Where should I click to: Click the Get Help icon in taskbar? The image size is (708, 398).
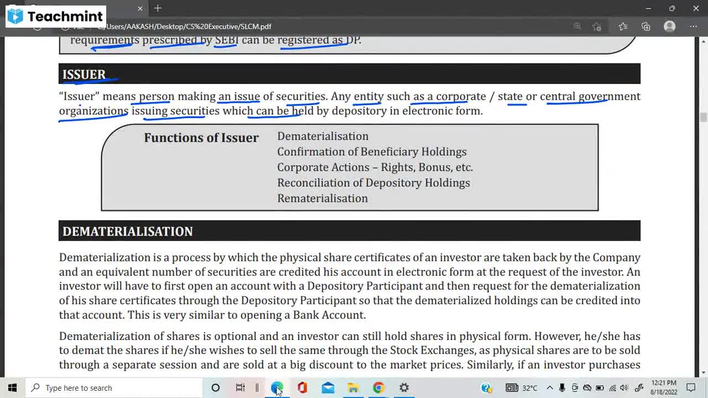(x=487, y=387)
